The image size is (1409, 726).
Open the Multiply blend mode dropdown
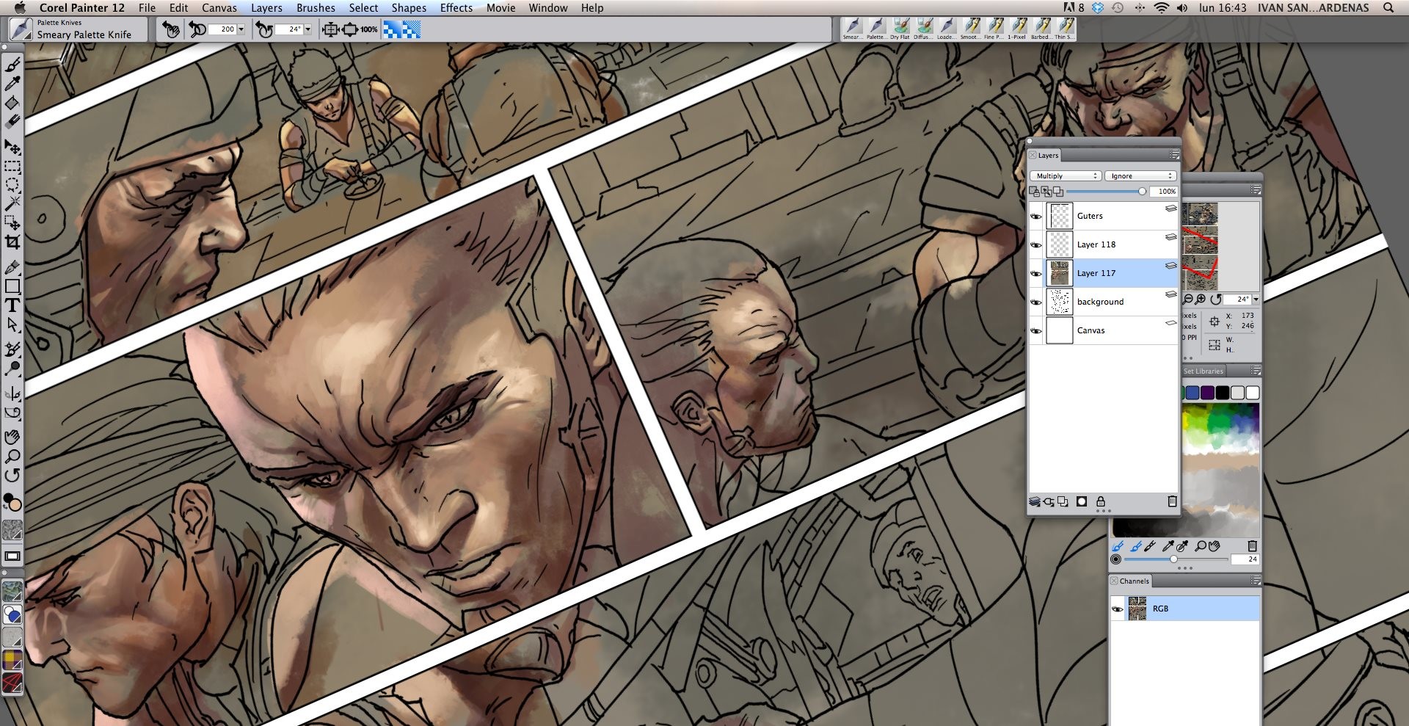click(x=1065, y=175)
